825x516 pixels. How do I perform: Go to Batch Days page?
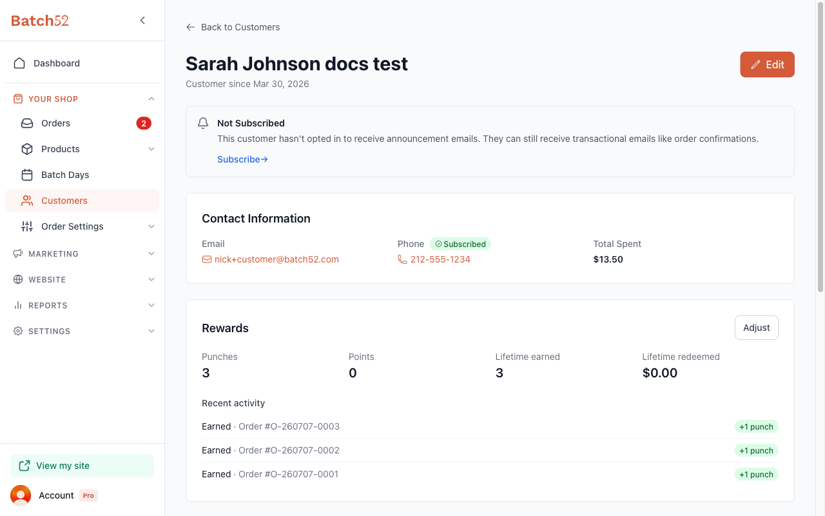pyautogui.click(x=82, y=175)
